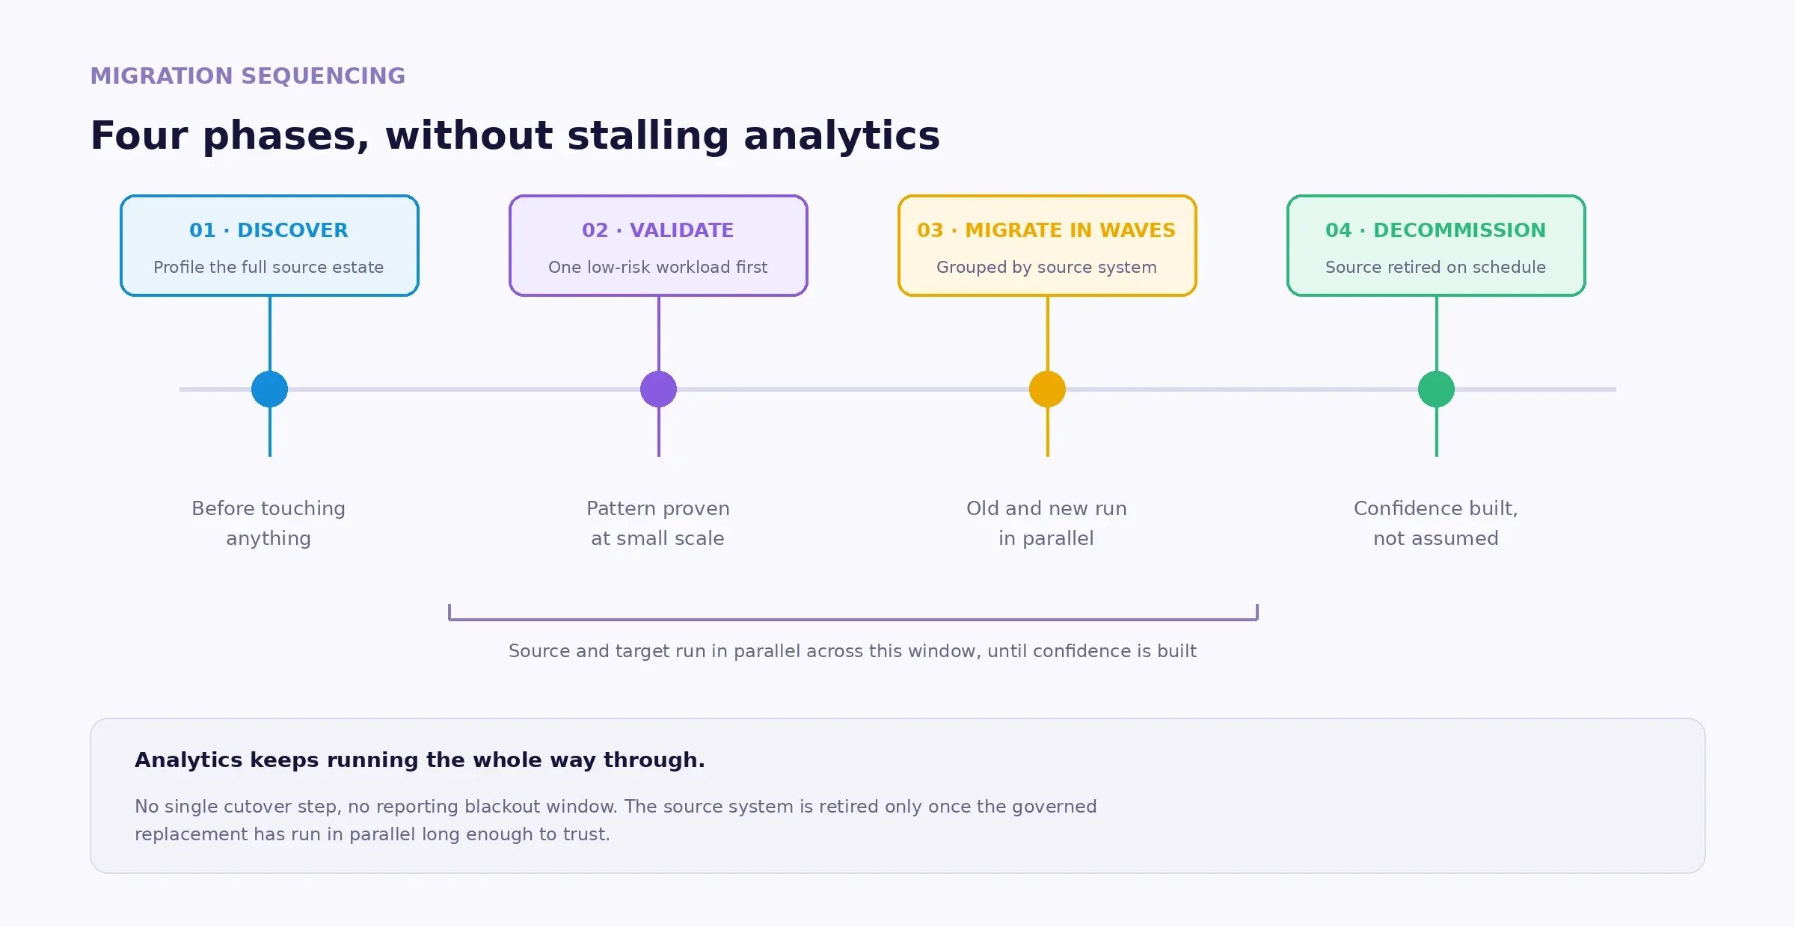
Task: Click 'Old and new run in parallel' caption
Action: pos(1046,523)
